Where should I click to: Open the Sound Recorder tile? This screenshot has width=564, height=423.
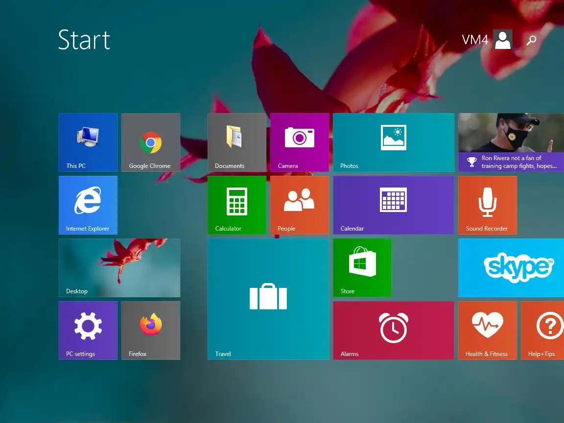pyautogui.click(x=488, y=205)
